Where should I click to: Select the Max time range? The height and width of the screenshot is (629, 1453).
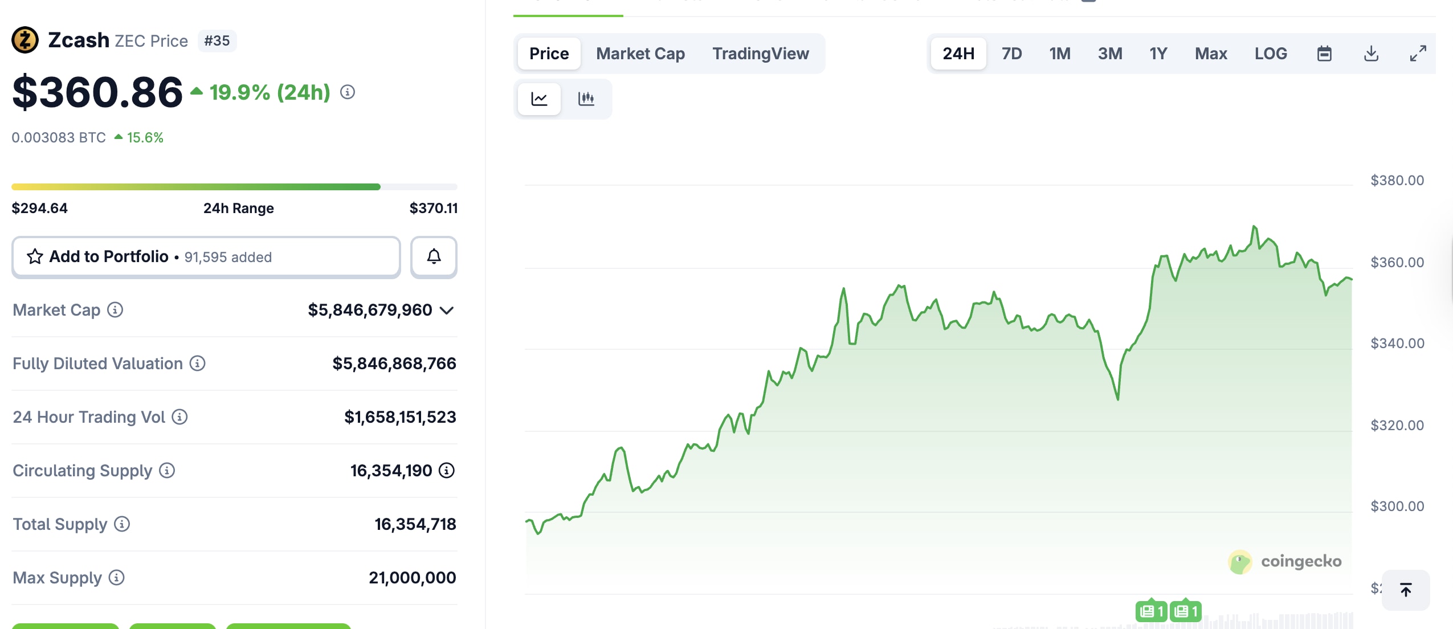1210,54
